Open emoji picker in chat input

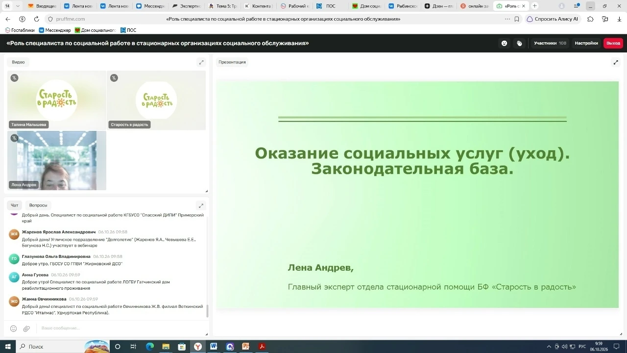[13, 328]
